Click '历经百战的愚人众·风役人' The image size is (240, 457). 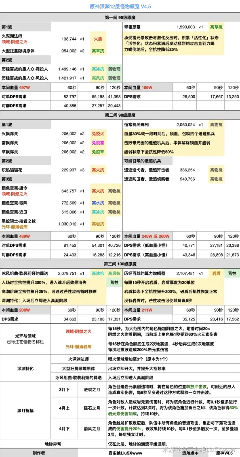pyautogui.click(x=25, y=78)
